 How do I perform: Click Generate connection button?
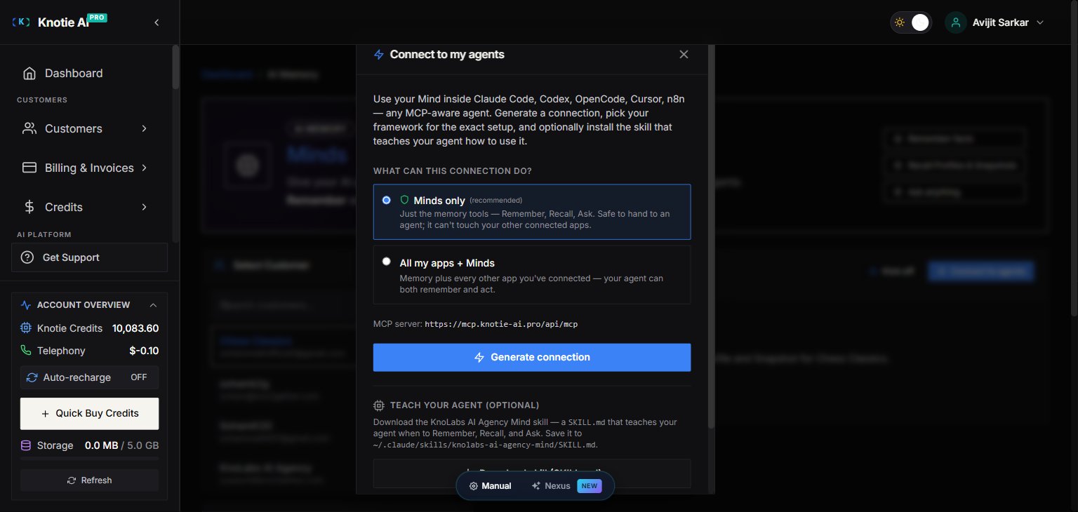point(532,357)
